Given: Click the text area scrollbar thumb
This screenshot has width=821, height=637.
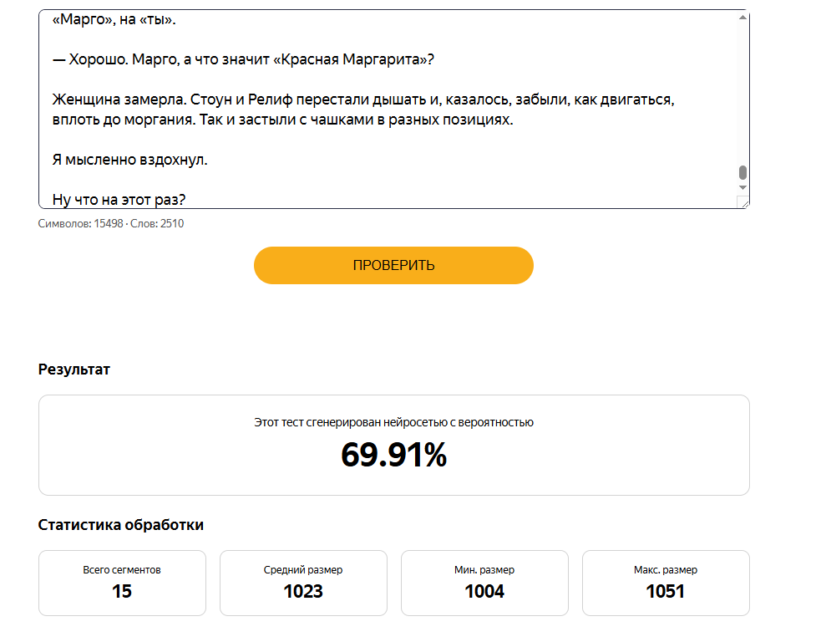Looking at the screenshot, I should [x=742, y=172].
